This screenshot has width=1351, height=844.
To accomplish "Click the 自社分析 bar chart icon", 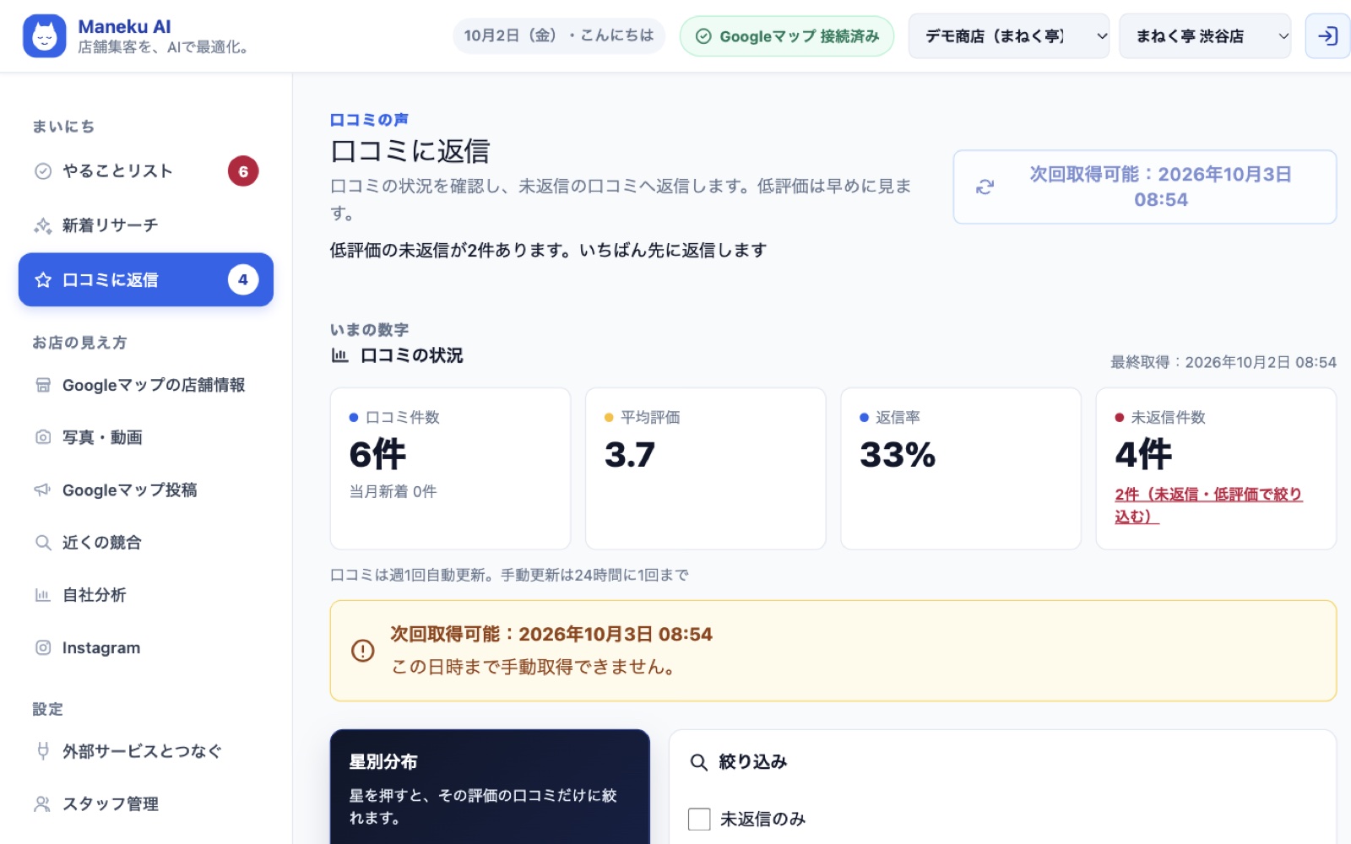I will click(43, 595).
